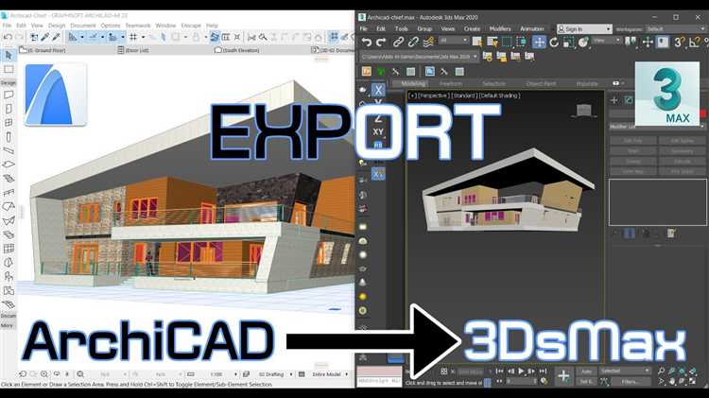
Task: Open Design menu in ArchiCAD
Action: coord(57,26)
